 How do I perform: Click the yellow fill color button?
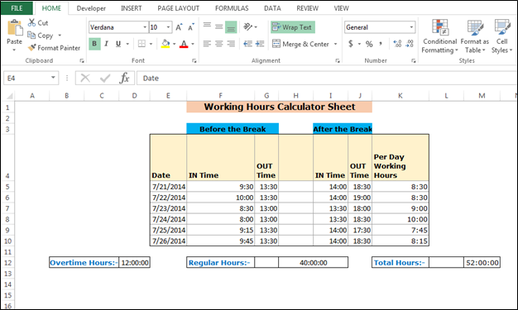point(165,44)
